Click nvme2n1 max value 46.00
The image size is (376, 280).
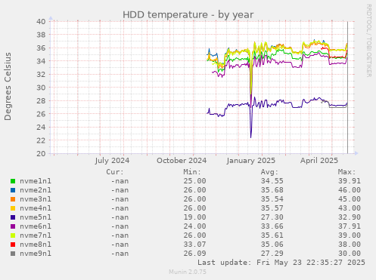[x=350, y=190]
